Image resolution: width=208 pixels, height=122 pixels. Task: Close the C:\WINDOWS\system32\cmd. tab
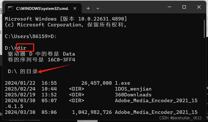(75, 8)
